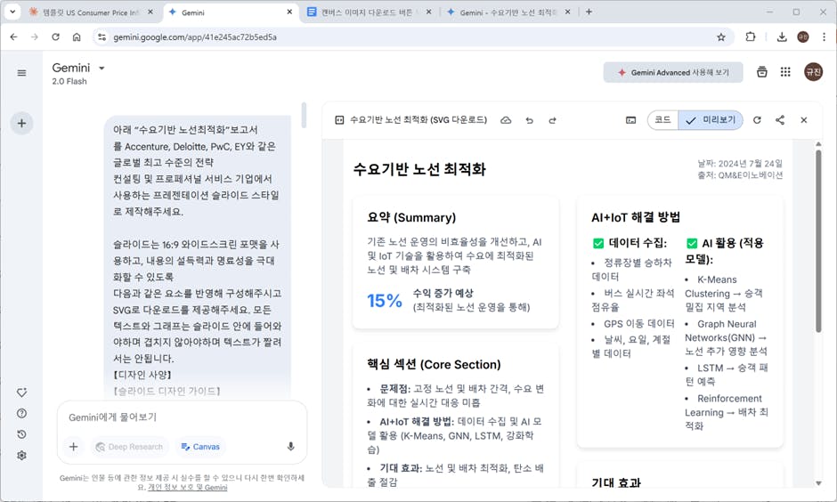Open the Gemini hamburger main menu
The width and height of the screenshot is (837, 502).
(x=21, y=73)
